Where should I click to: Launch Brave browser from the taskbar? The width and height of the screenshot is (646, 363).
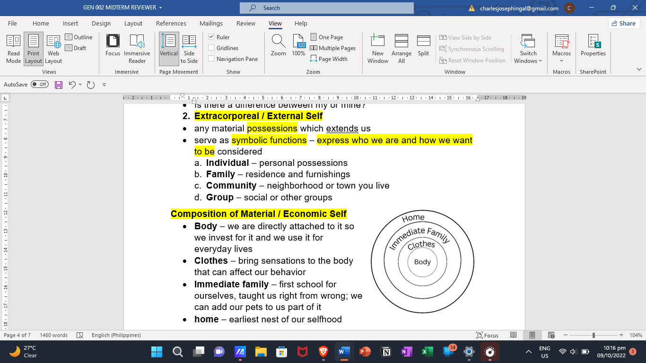[x=323, y=352]
